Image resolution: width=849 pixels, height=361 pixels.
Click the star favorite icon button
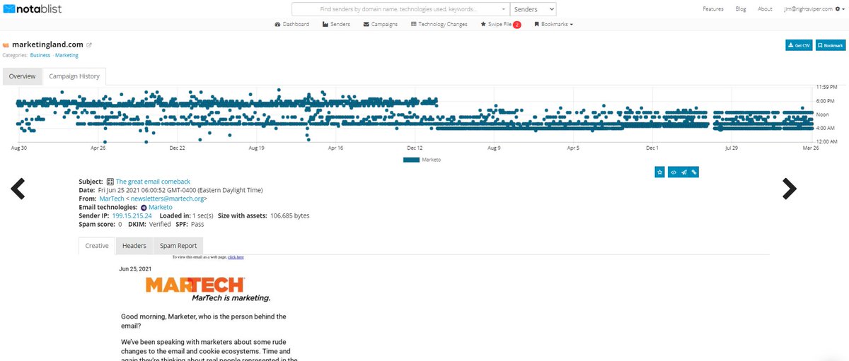tap(659, 172)
